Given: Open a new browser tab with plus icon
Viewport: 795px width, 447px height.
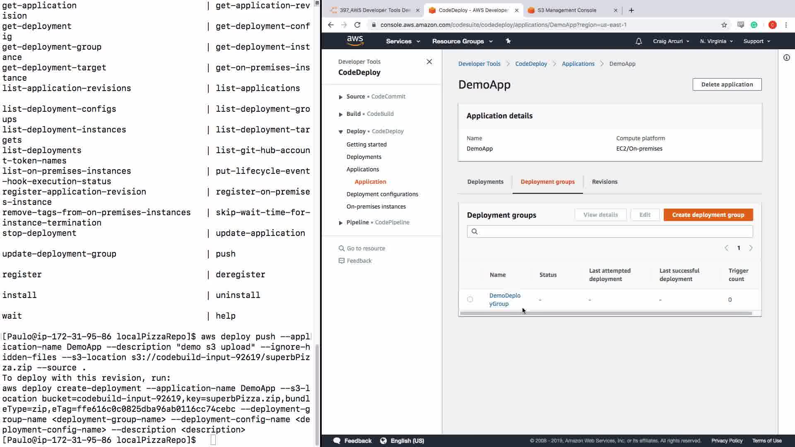Looking at the screenshot, I should 631,10.
